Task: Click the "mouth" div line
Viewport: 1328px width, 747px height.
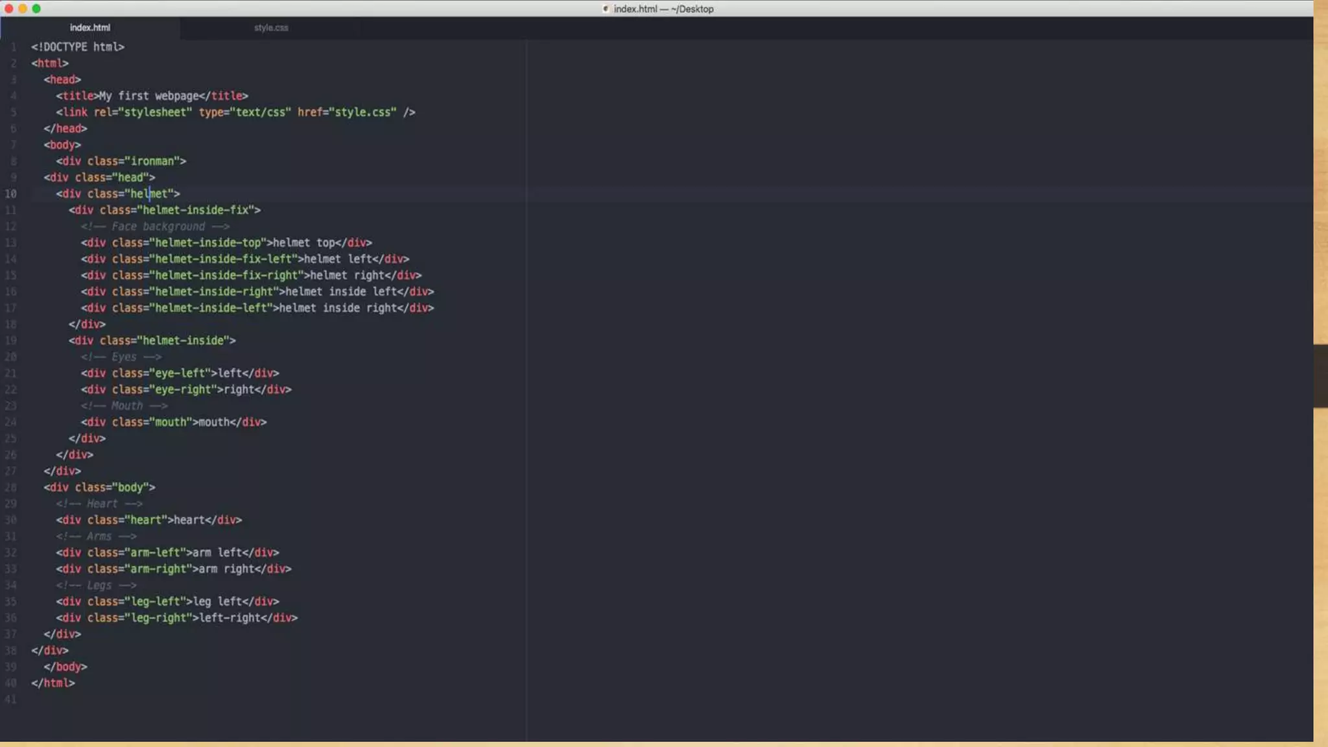Action: (174, 422)
